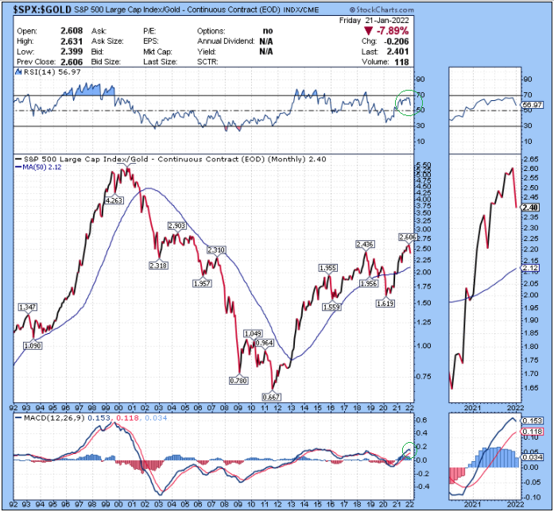
Task: Click the 0.964 price annotation
Action: (x=264, y=343)
